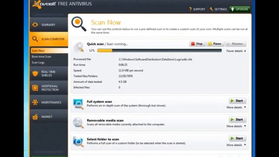Open the Settings link
The height and width of the screenshot is (157, 279).
(218, 9)
